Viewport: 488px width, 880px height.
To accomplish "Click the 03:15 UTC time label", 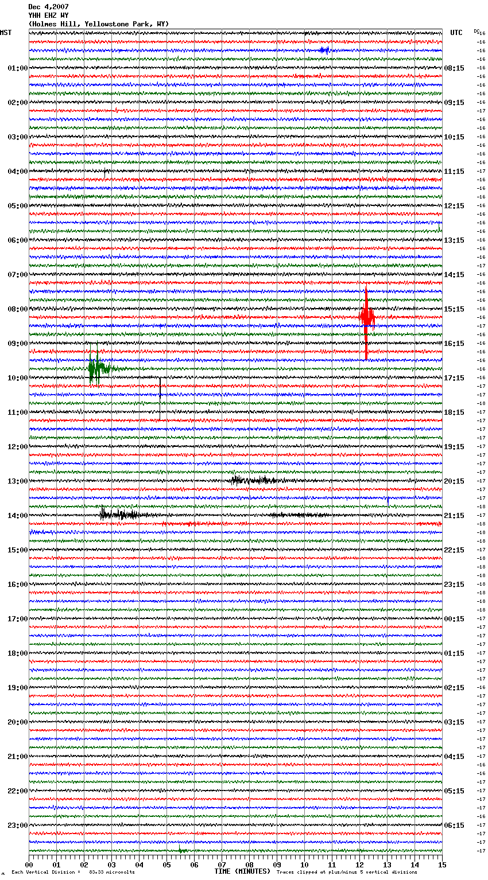I will [454, 722].
